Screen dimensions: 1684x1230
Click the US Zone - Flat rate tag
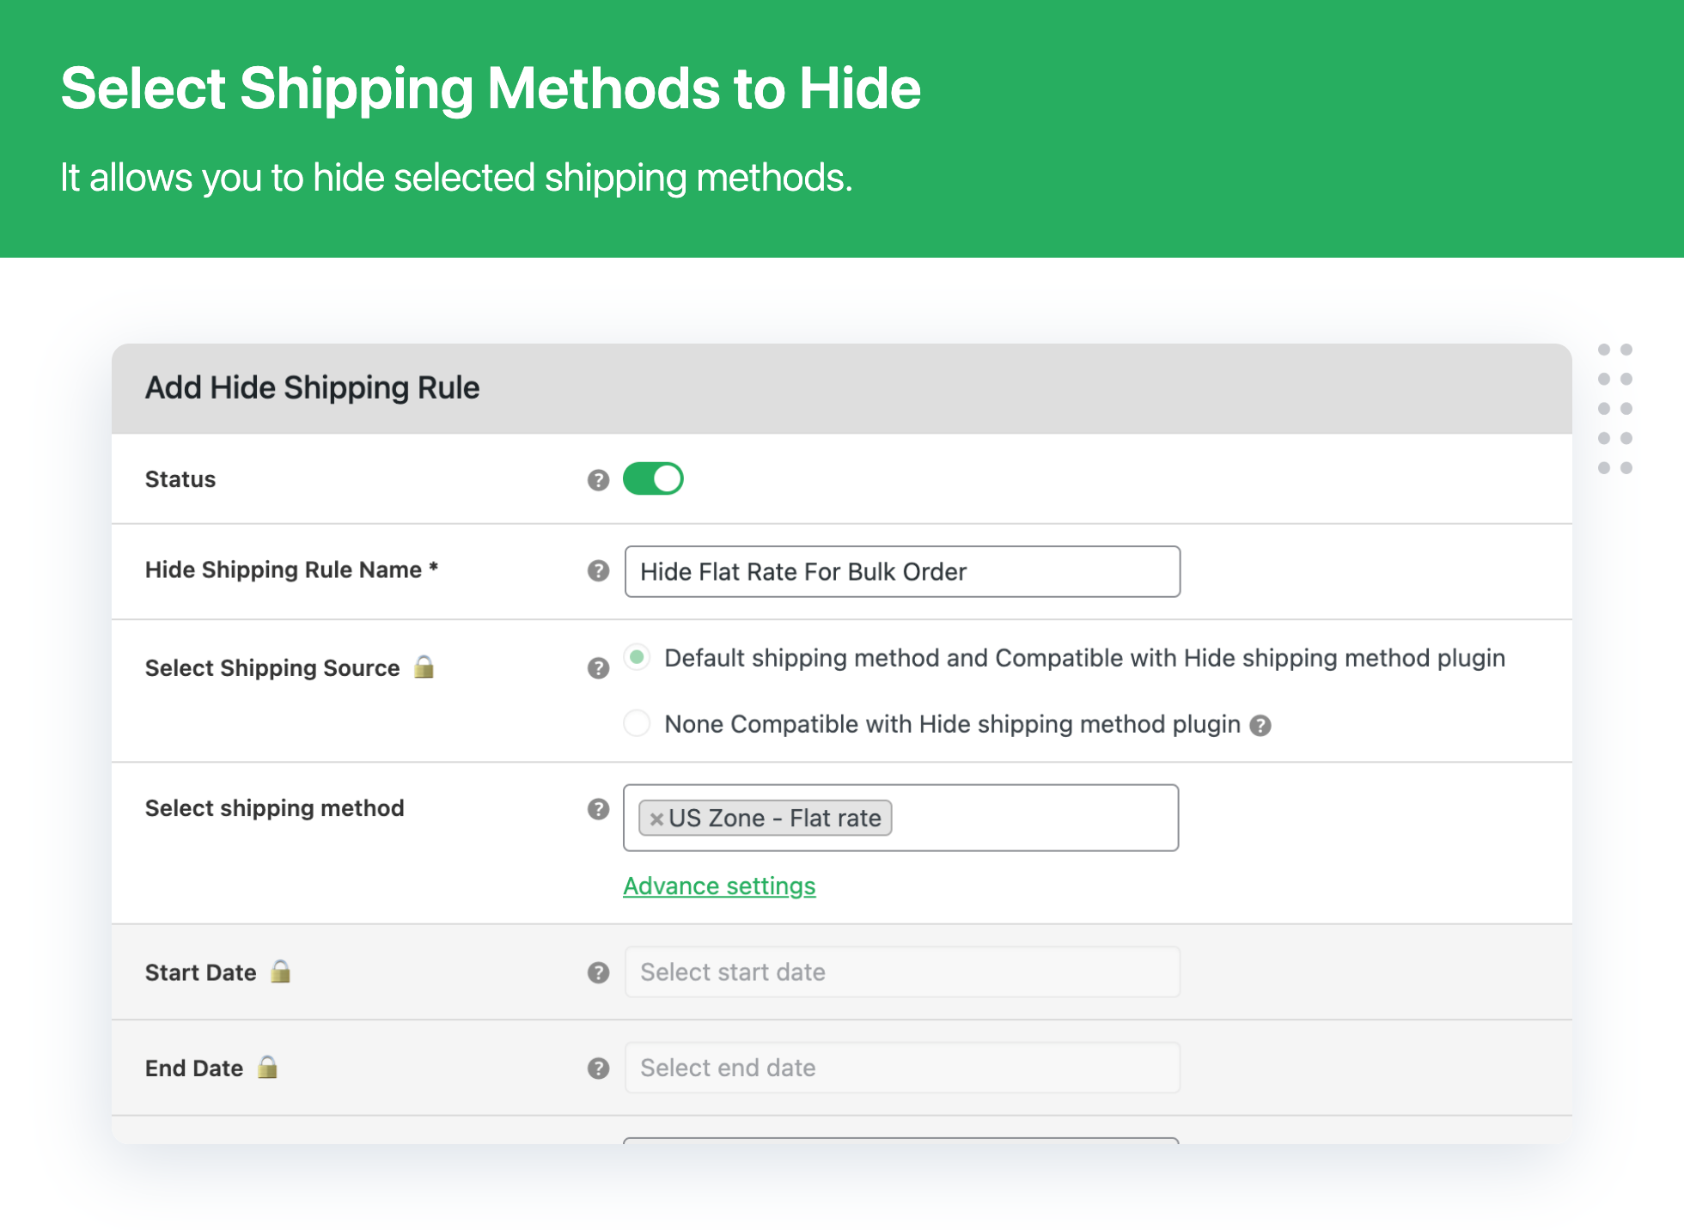(774, 818)
